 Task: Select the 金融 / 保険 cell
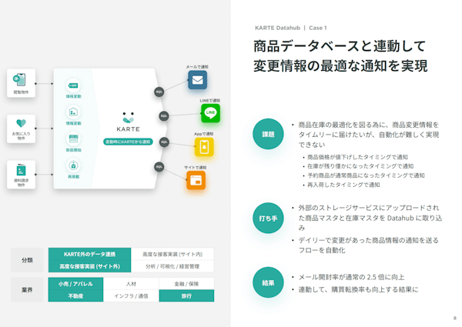[186, 284]
